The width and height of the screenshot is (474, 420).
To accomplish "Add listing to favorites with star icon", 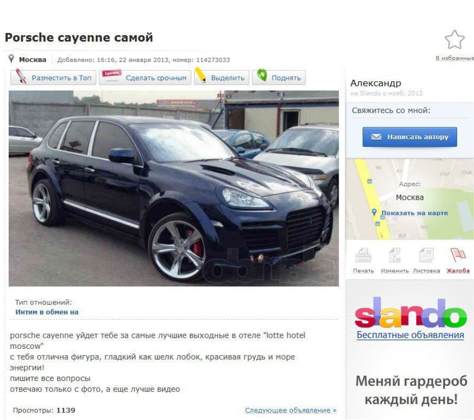I will point(454,39).
